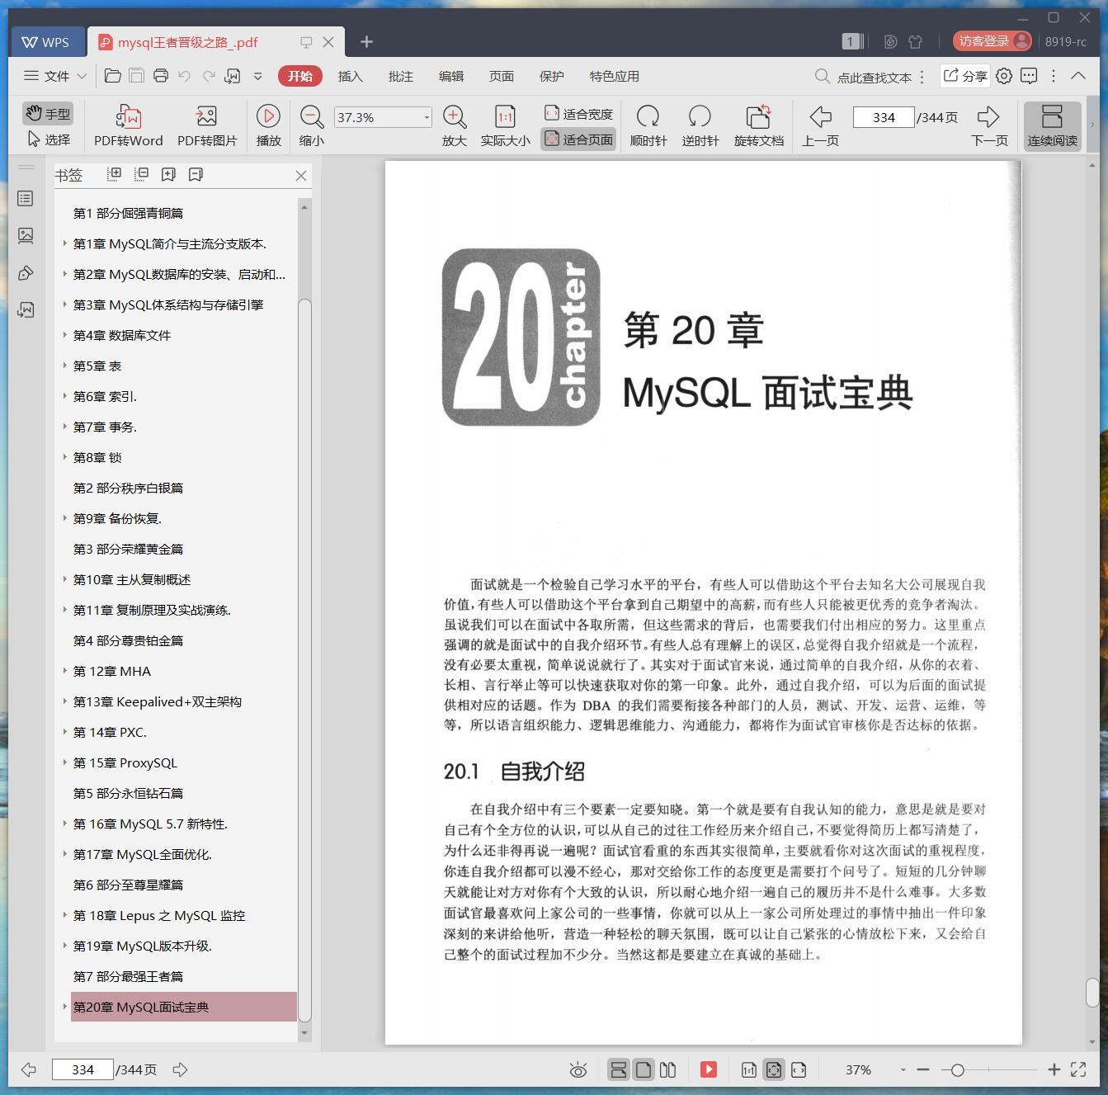Expand 第 12章 MHA bookmark
Viewport: 1108px width, 1095px height.
[x=64, y=671]
